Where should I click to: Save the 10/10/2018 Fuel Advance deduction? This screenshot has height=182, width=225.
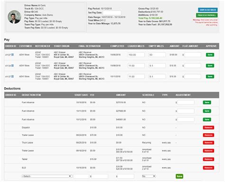(207, 102)
